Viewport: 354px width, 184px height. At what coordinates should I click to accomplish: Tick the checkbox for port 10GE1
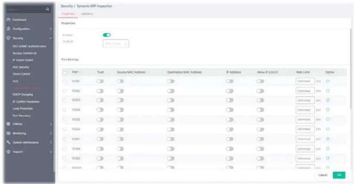click(x=64, y=81)
